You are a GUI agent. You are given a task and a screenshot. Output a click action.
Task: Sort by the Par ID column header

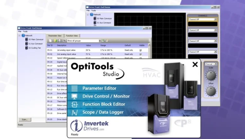(50, 45)
